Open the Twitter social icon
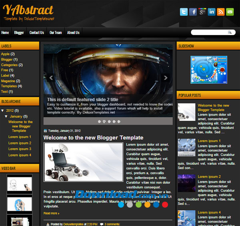Viewport: 240px width, 226px height. point(184,12)
